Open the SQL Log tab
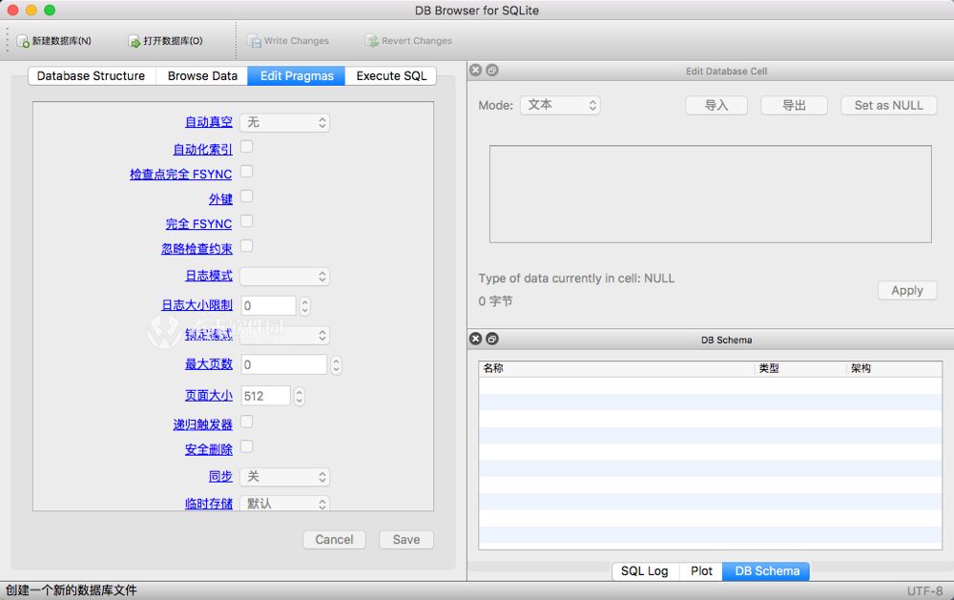 click(x=645, y=570)
